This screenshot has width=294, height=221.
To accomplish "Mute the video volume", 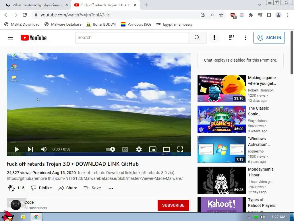I will (x=44, y=149).
